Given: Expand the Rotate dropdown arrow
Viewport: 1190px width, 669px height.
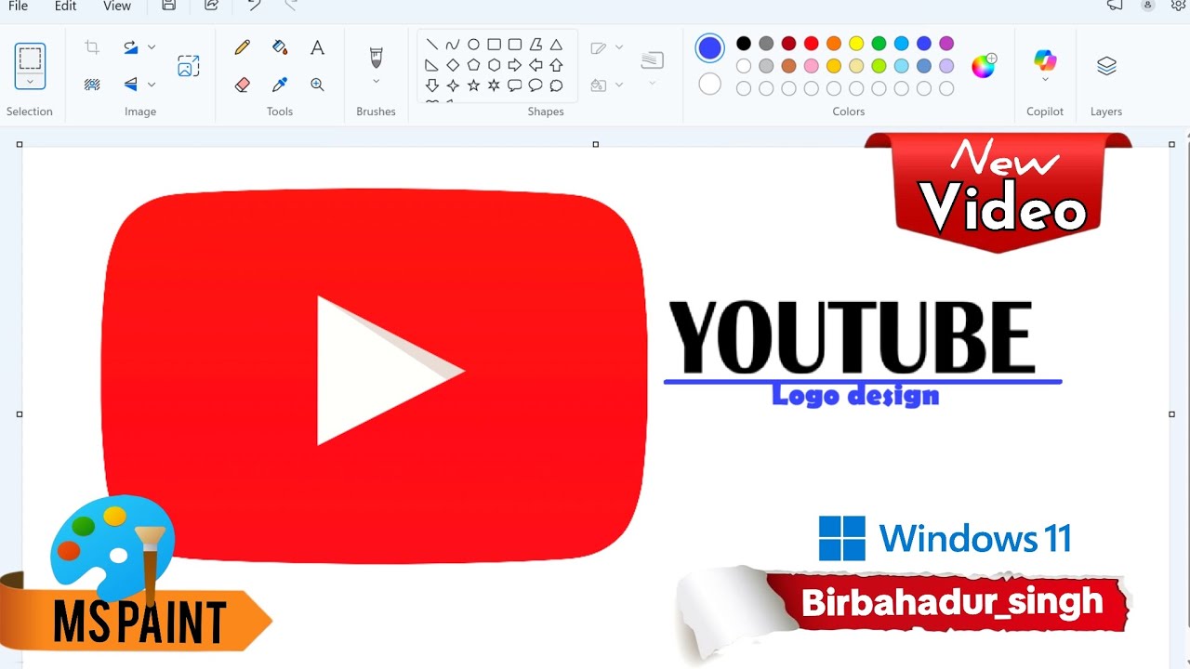Looking at the screenshot, I should (152, 47).
